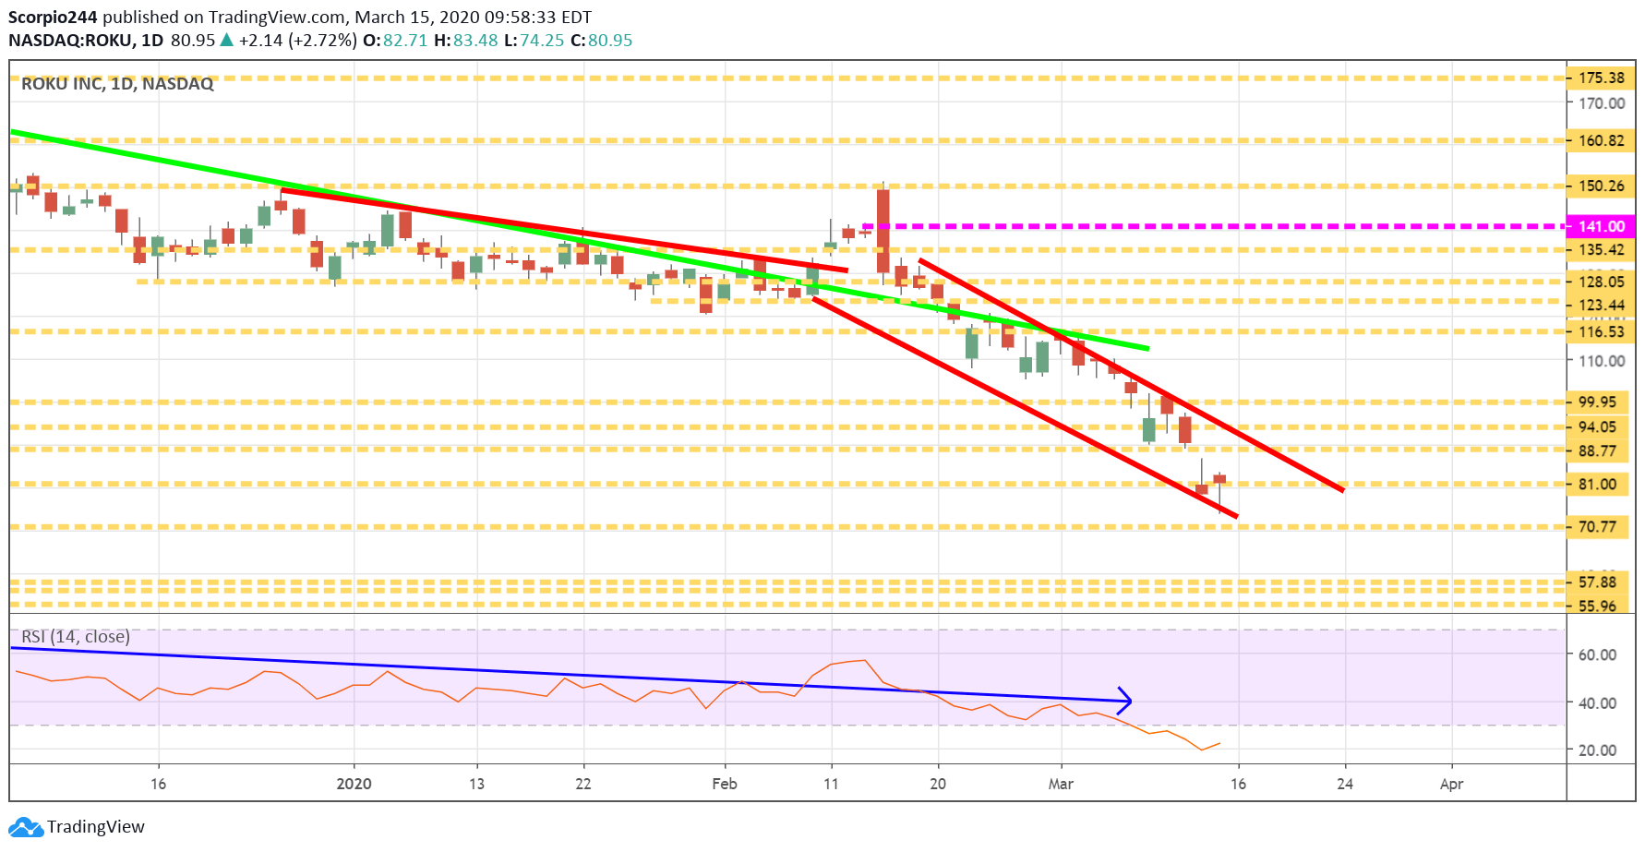Select the 141.00 magenta price label
Viewport: 1645px width, 852px height.
(1601, 226)
